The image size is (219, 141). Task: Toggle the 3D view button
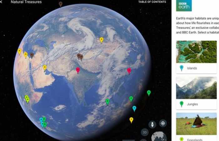pos(145,132)
